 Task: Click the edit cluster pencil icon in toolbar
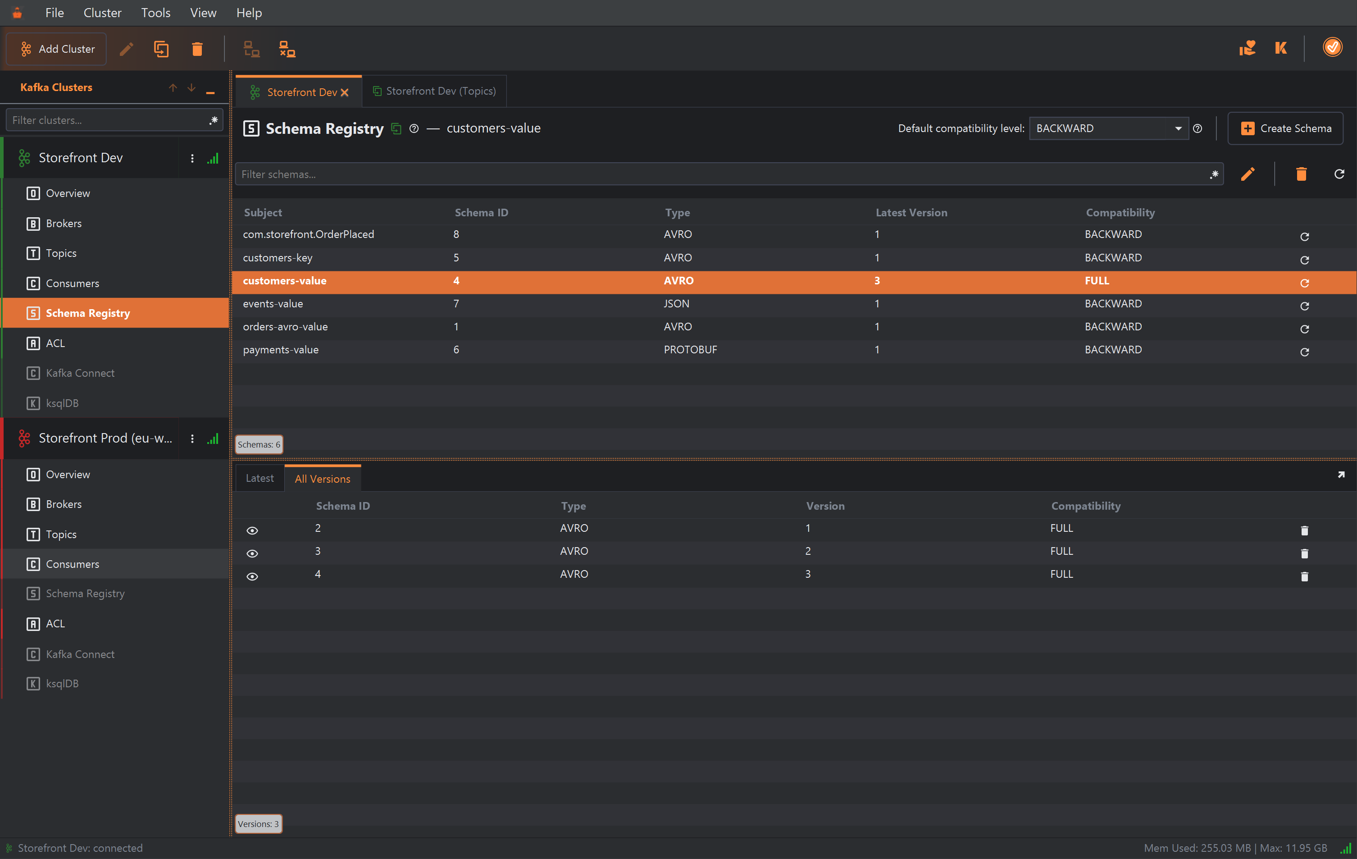click(127, 49)
